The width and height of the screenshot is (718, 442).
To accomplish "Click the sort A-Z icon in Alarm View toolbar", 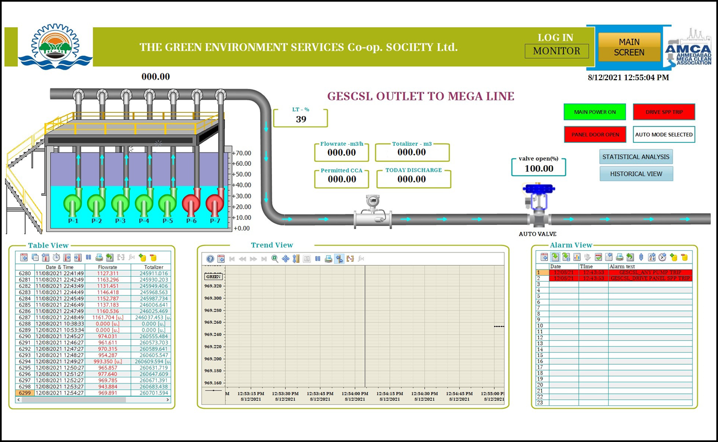I will [652, 257].
